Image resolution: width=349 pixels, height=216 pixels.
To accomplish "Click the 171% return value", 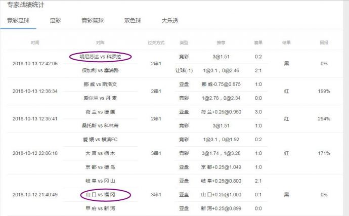I will pyautogui.click(x=324, y=153).
